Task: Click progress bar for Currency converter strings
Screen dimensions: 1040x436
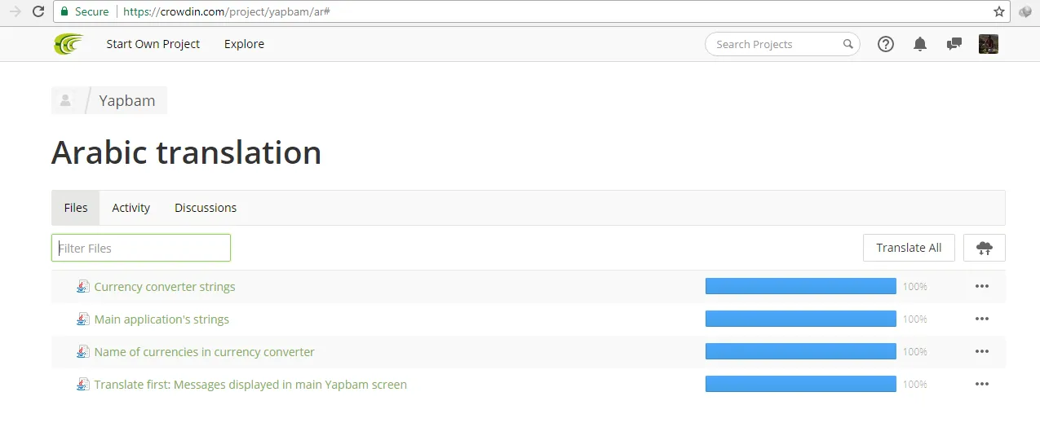Action: coord(800,286)
